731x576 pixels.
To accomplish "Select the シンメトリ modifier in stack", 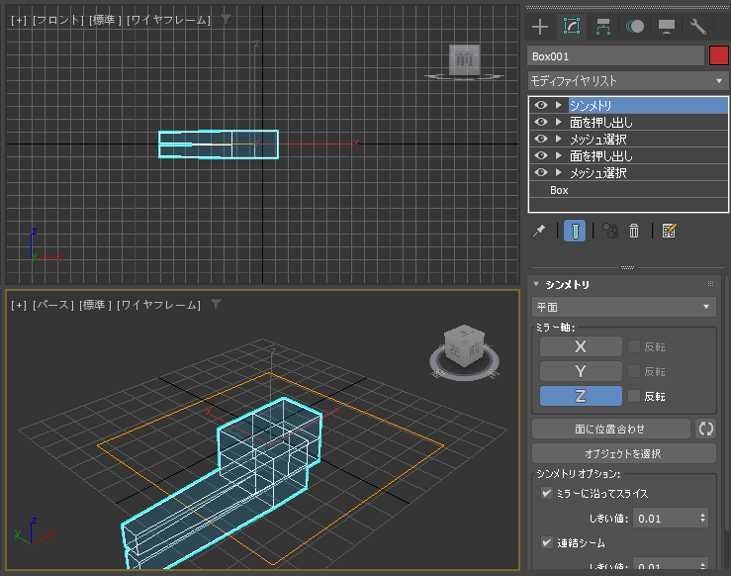I will point(628,105).
